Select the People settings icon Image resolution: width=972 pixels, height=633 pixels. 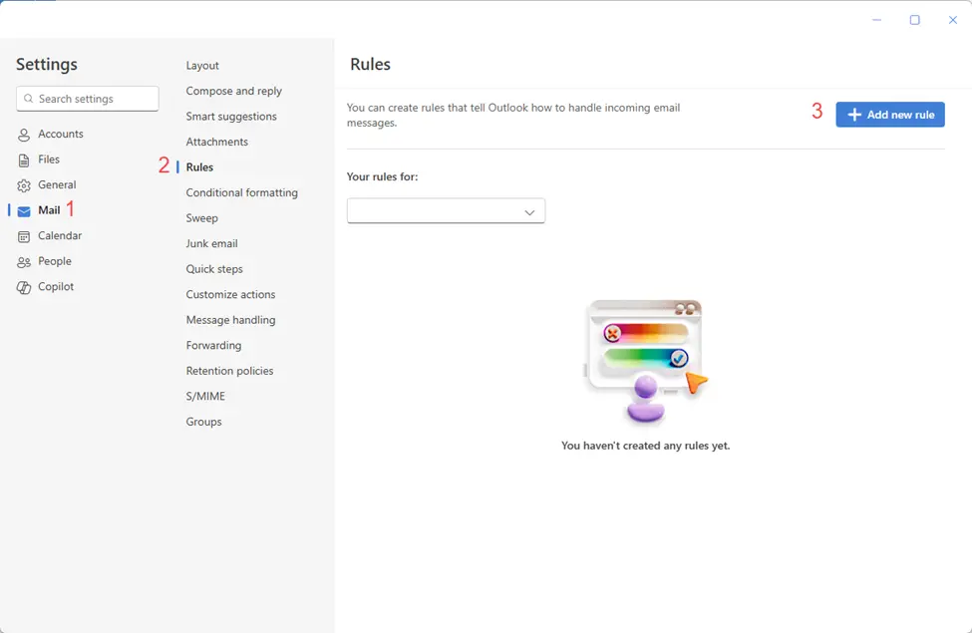coord(23,261)
